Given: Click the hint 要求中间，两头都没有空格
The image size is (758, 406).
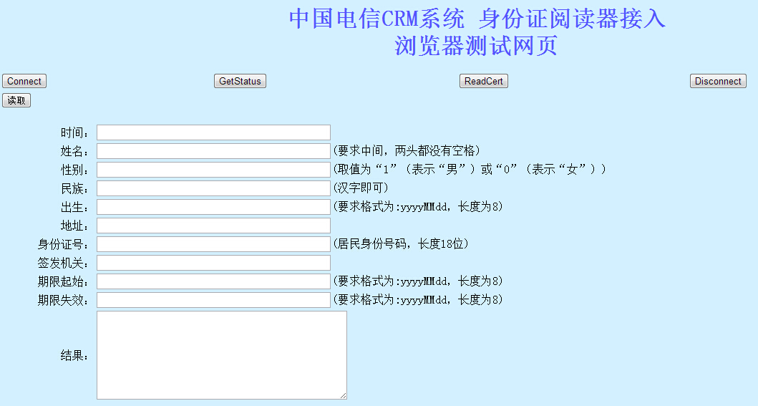Looking at the screenshot, I should click(x=407, y=151).
